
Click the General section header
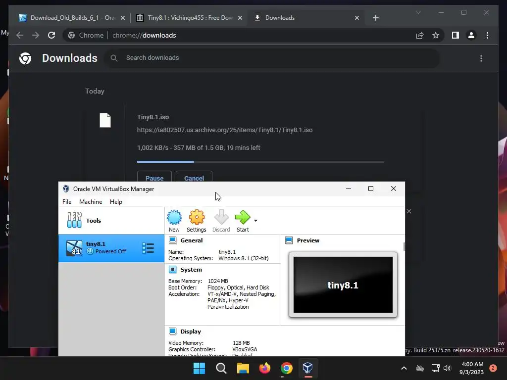click(x=192, y=240)
